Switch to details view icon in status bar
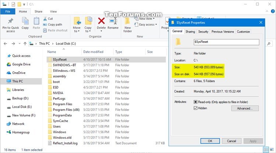This screenshot has width=276, height=153. pyautogui.click(x=266, y=150)
